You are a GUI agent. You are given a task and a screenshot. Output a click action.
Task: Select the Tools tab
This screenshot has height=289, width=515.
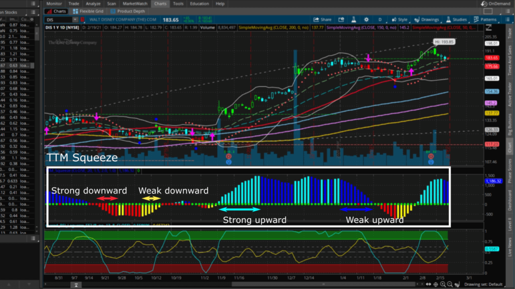tap(178, 4)
